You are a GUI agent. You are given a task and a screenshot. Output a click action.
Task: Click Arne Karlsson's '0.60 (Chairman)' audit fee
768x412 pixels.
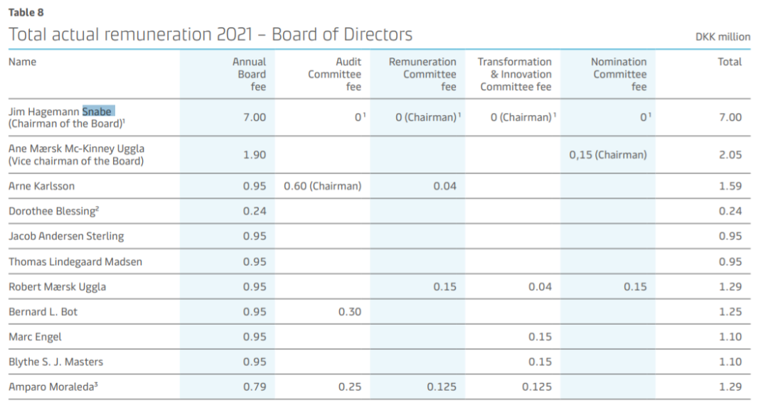(x=322, y=186)
